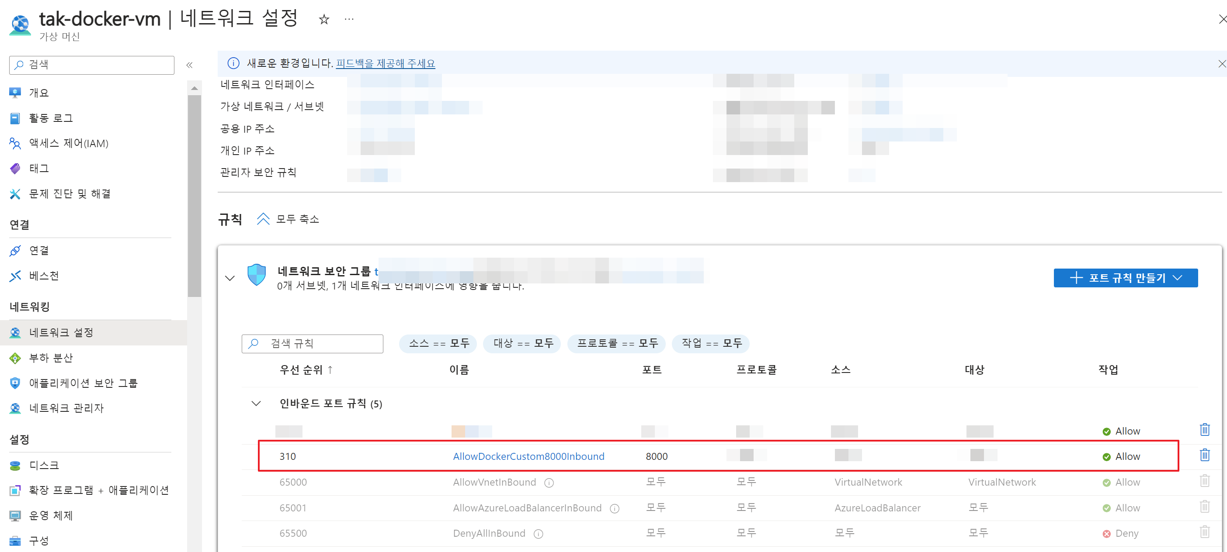The image size is (1227, 552).
Task: Click the info icon beside AllowAzureLoadBalancerInBound
Action: 615,508
